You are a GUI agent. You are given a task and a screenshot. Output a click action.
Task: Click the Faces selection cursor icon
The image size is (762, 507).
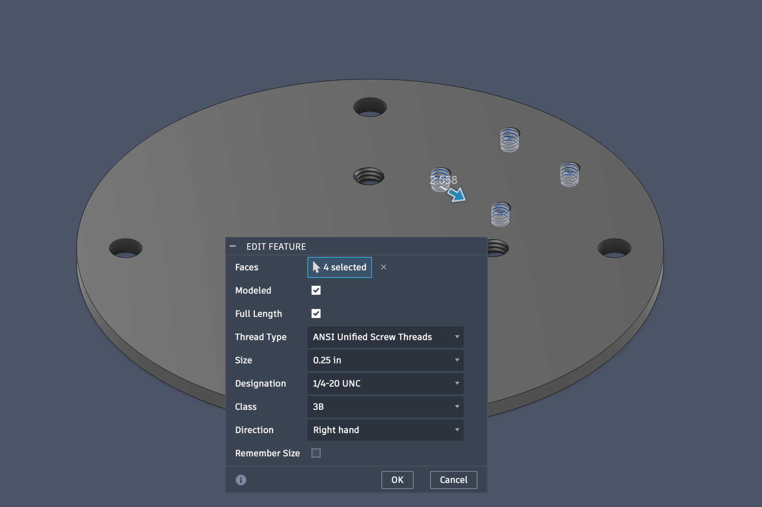coord(316,267)
